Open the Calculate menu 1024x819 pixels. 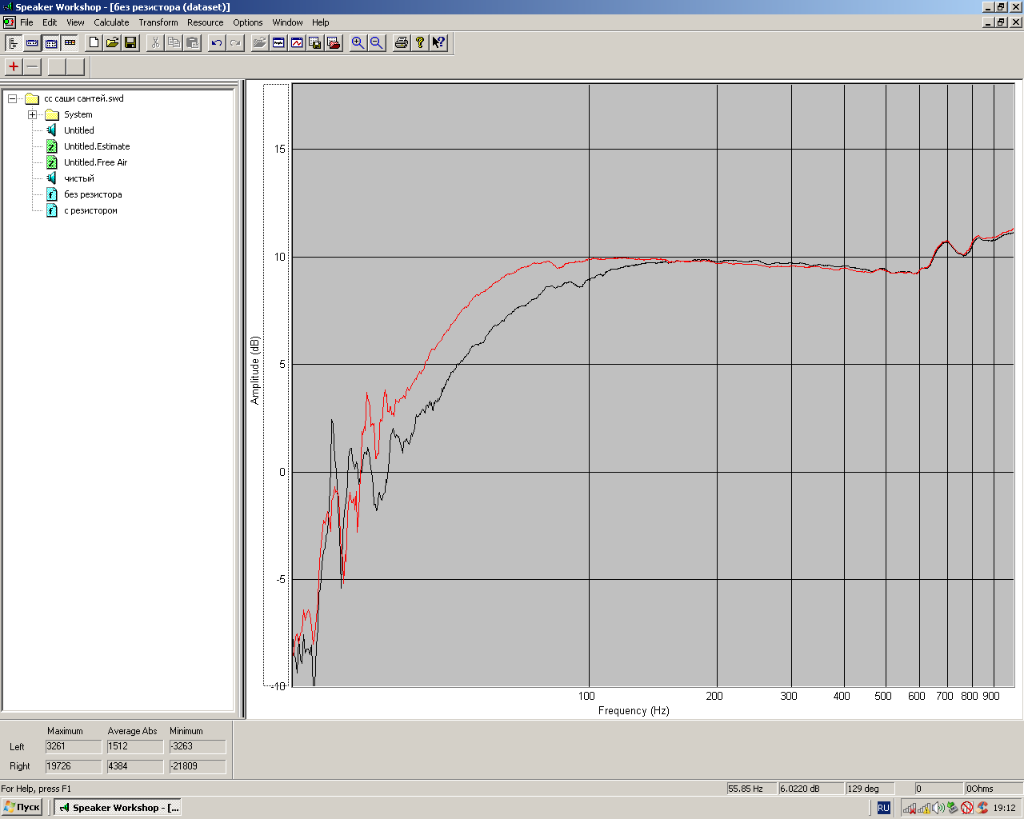click(x=111, y=22)
